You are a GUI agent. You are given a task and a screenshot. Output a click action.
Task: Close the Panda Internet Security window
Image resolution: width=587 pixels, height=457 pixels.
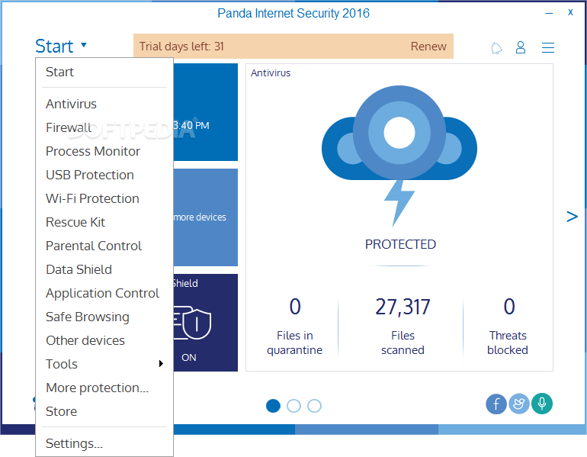pos(570,12)
